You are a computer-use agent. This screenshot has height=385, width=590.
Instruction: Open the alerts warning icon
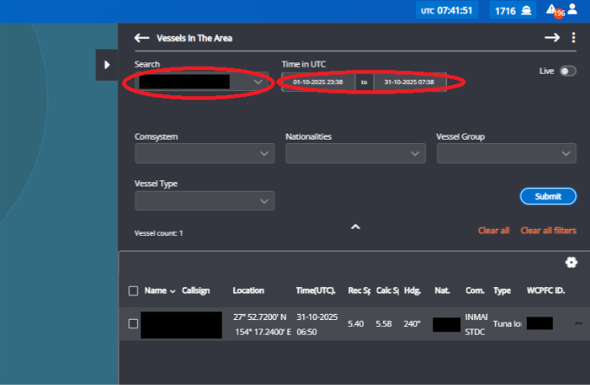(x=551, y=9)
